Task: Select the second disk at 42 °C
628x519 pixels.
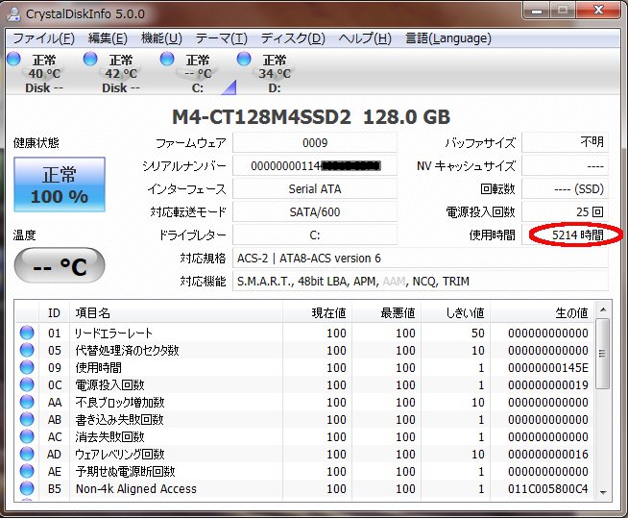Action: pos(120,74)
